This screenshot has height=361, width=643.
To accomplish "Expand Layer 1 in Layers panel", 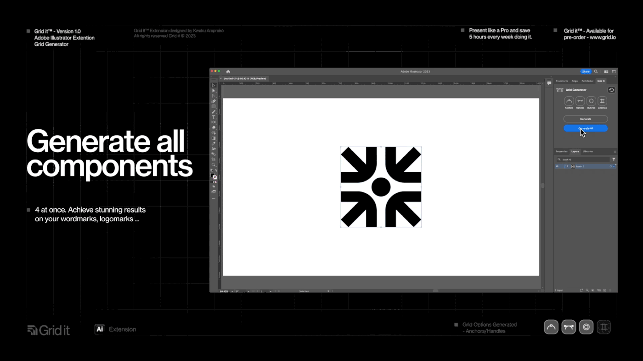I will coord(568,166).
